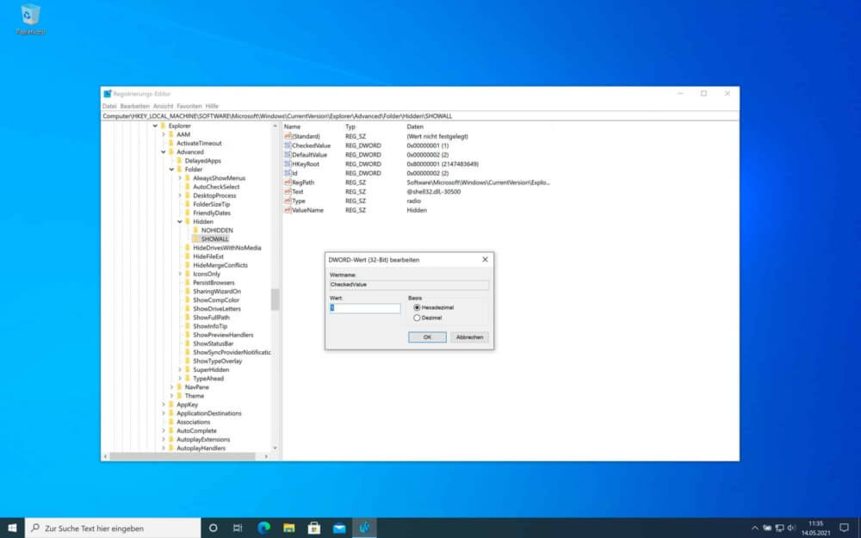Open the Ansicht menu

(x=163, y=106)
